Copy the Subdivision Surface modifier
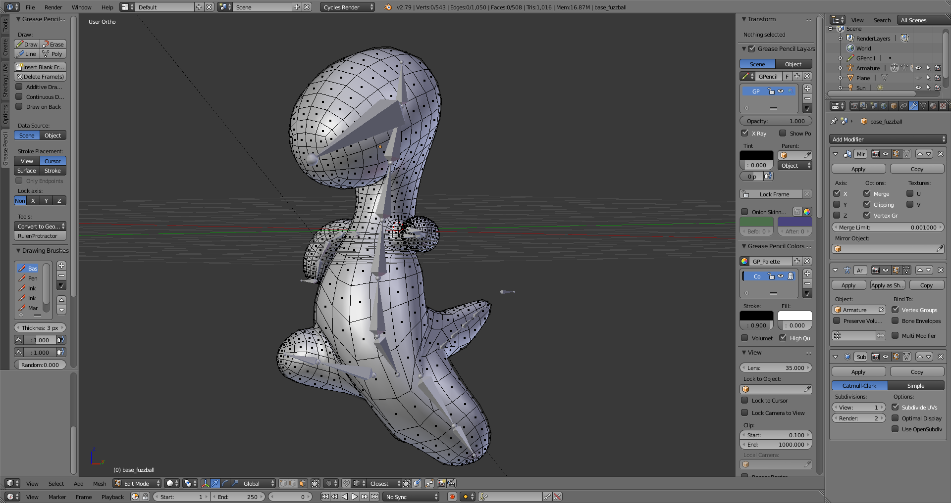Screen dimensions: 951x503 [917, 371]
